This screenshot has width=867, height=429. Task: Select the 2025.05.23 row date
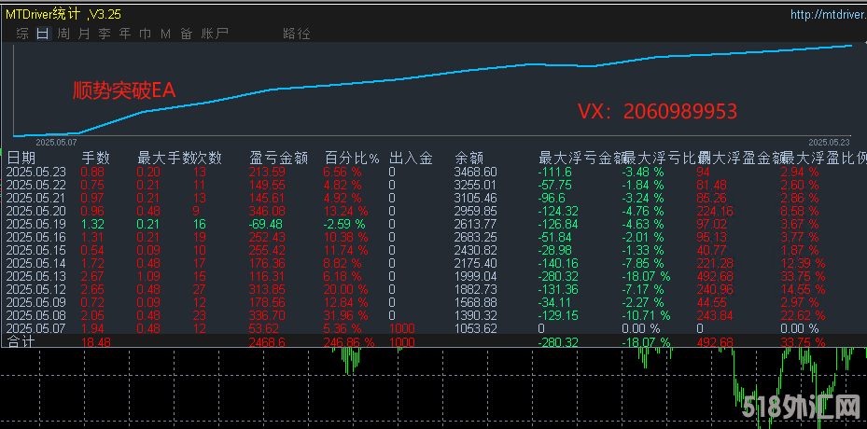pyautogui.click(x=36, y=172)
